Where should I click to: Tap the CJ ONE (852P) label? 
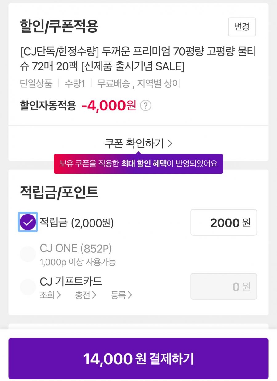(x=76, y=248)
